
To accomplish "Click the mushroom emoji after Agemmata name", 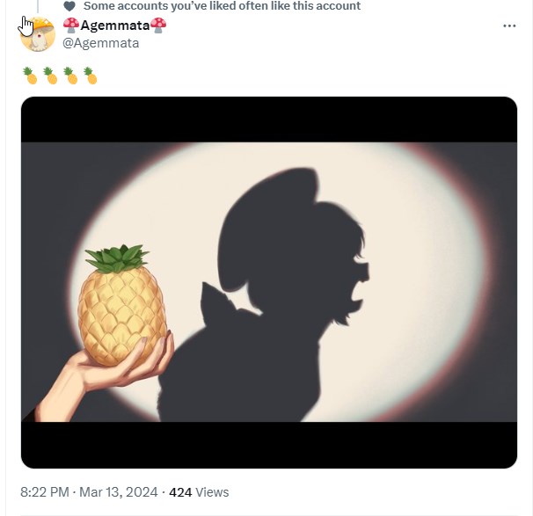I will click(x=158, y=25).
